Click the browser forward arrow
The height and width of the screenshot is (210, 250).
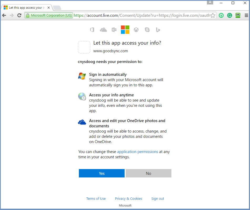12,15
